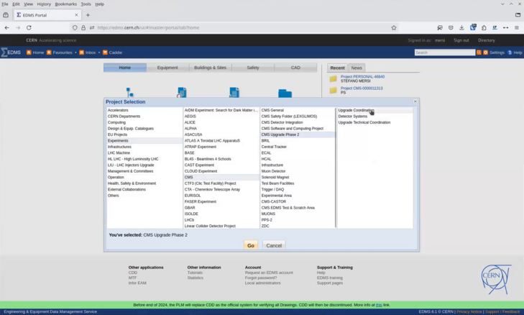
Task: Click the search magnifier icon beside Search field
Action: click(479, 52)
